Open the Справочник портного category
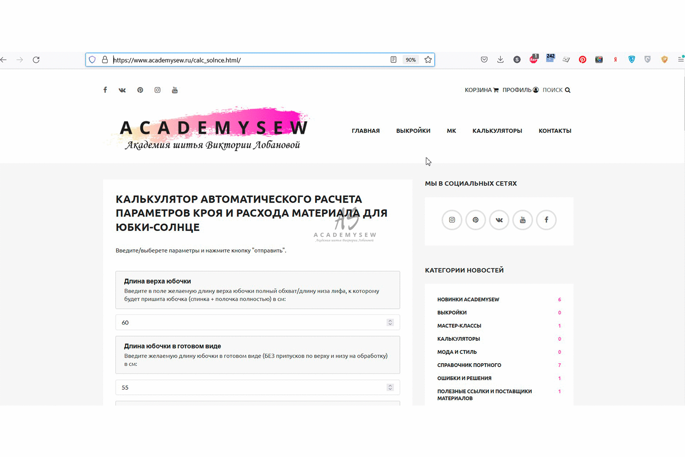 [469, 365]
